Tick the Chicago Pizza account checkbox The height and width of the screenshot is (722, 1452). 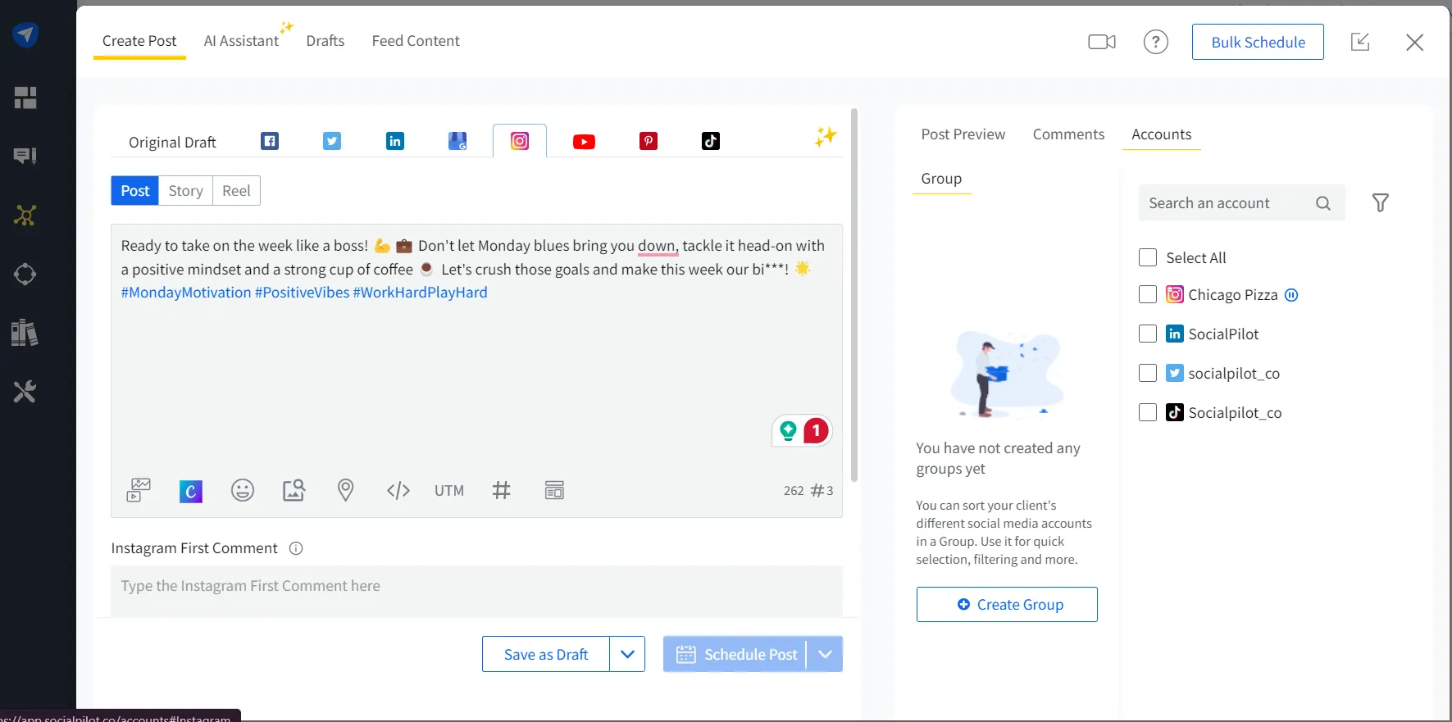(x=1148, y=294)
